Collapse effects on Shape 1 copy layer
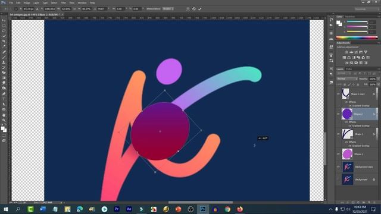 coord(376,94)
